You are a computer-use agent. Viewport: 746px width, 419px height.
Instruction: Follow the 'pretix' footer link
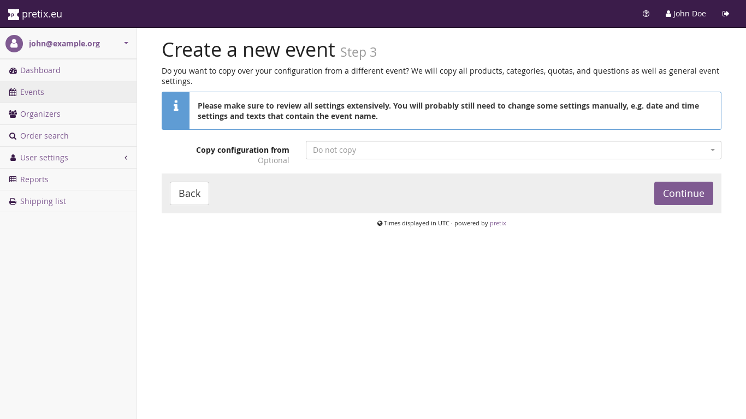coord(498,223)
